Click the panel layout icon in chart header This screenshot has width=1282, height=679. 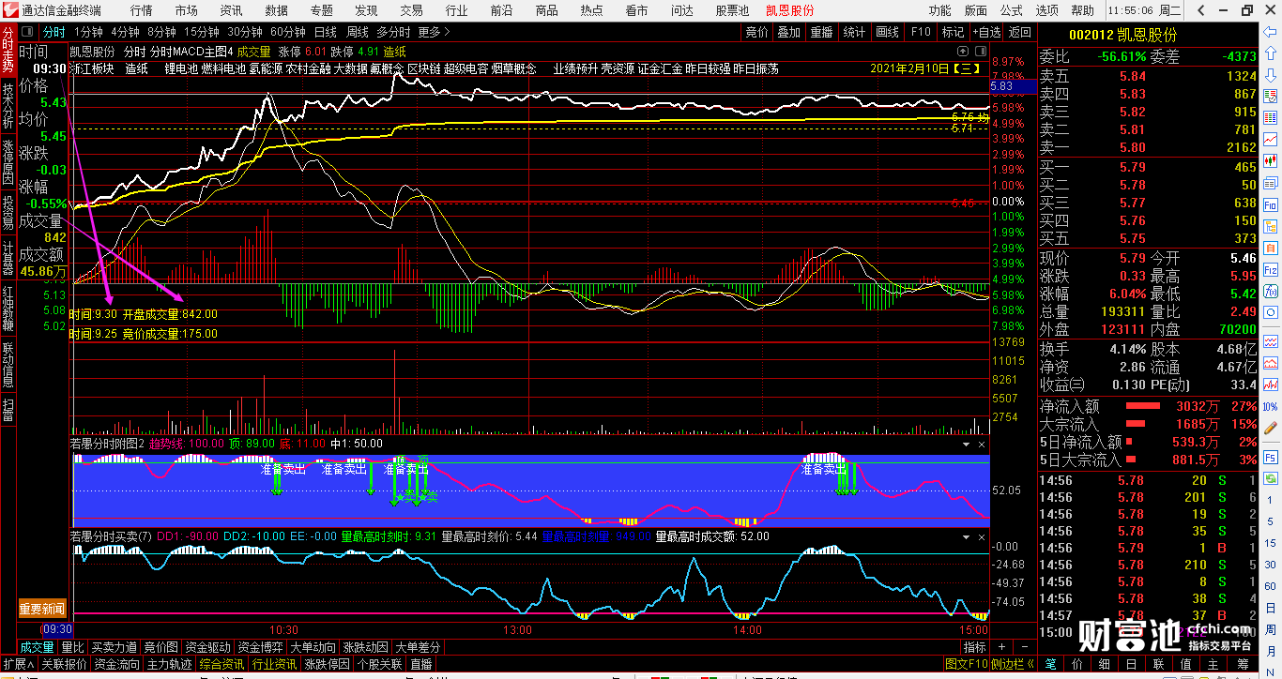click(981, 52)
